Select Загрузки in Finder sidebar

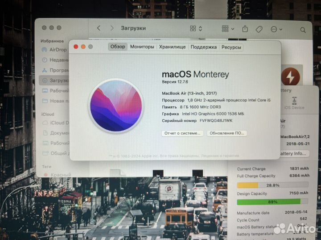54,80
